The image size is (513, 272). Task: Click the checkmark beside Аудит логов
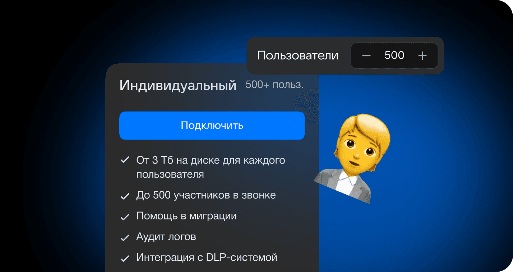point(125,237)
